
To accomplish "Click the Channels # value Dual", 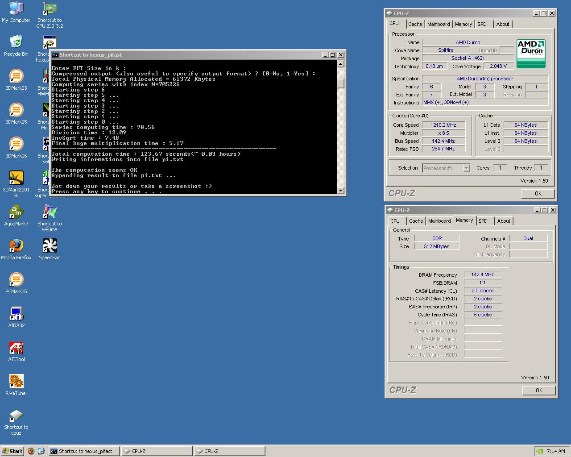I will pos(528,238).
